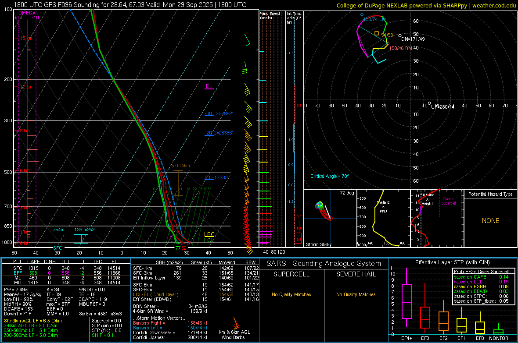This screenshot has height=343, width=518.
Task: Click the 150/74 LM hodograph label
Action: (374, 19)
